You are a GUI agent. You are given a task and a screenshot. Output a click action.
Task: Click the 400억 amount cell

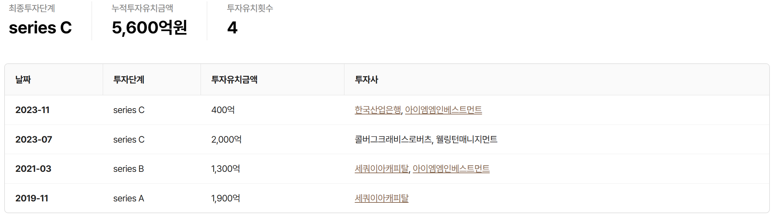[x=223, y=110]
